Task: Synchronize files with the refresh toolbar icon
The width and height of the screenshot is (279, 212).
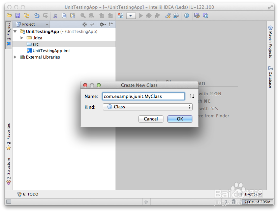Action: [26, 15]
